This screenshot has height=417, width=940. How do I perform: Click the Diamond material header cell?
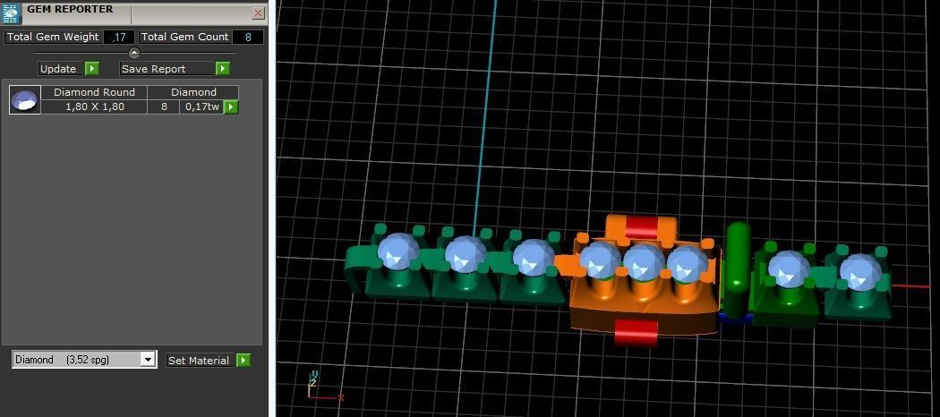tap(193, 92)
